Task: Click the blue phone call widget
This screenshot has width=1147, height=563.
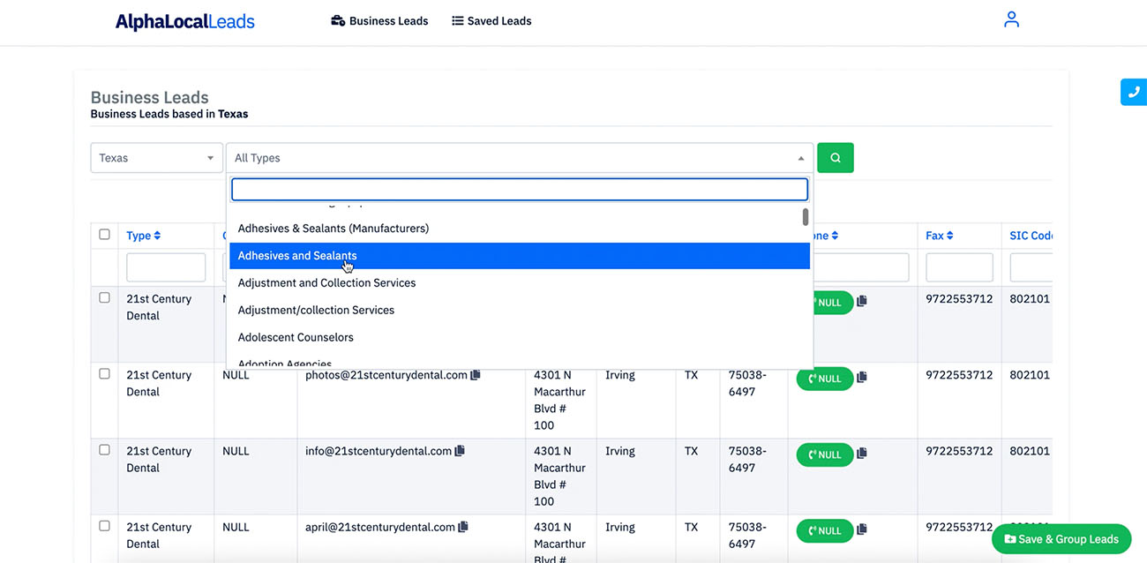Action: (x=1133, y=92)
